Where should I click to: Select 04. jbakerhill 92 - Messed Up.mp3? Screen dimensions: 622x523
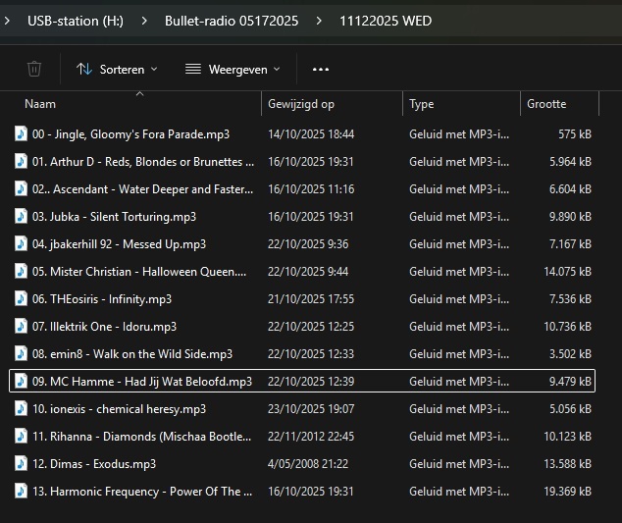[119, 244]
